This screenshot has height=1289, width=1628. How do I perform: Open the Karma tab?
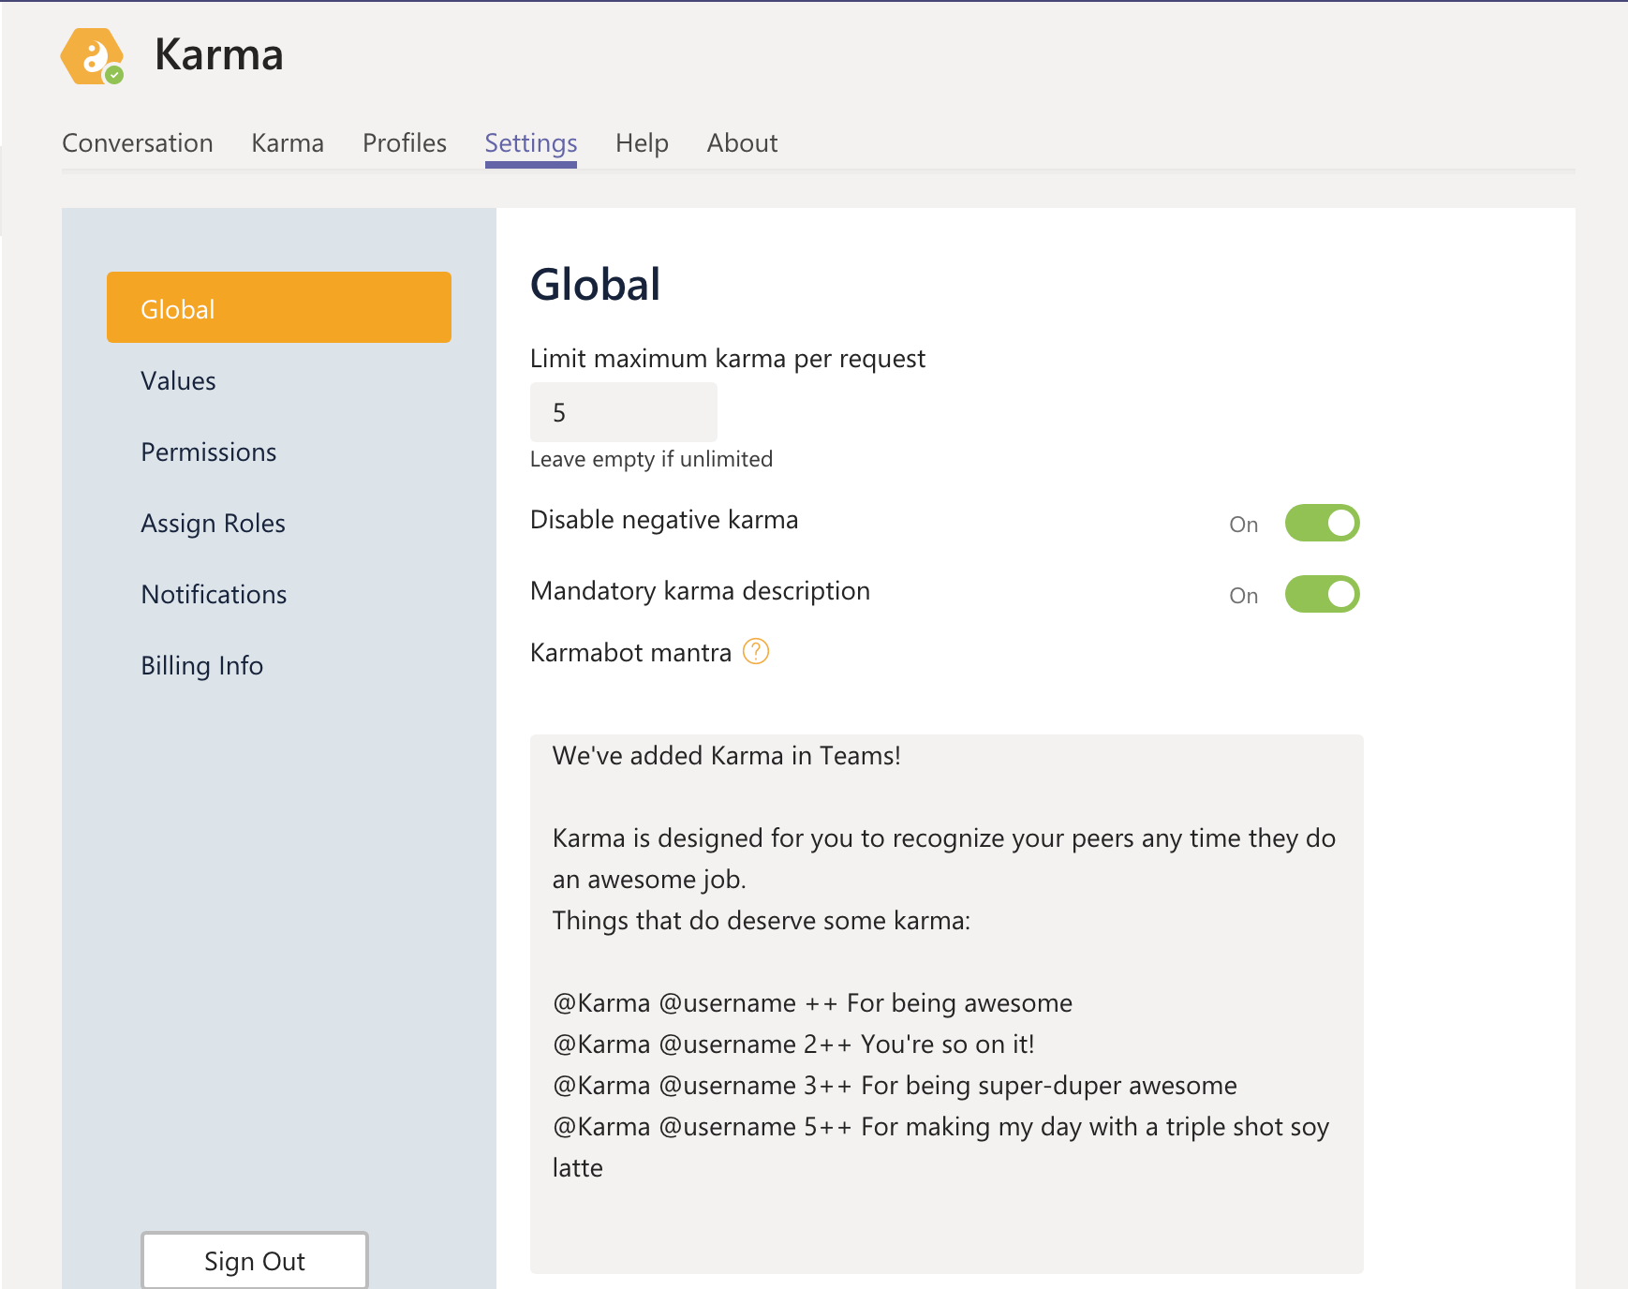(287, 142)
